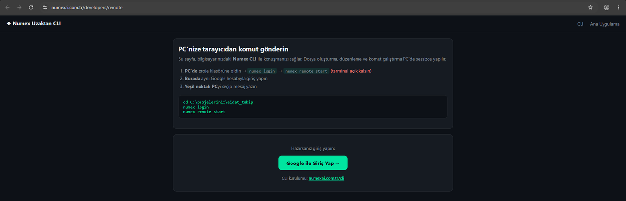Open the browser profile icon
The width and height of the screenshot is (626, 201).
click(606, 7)
